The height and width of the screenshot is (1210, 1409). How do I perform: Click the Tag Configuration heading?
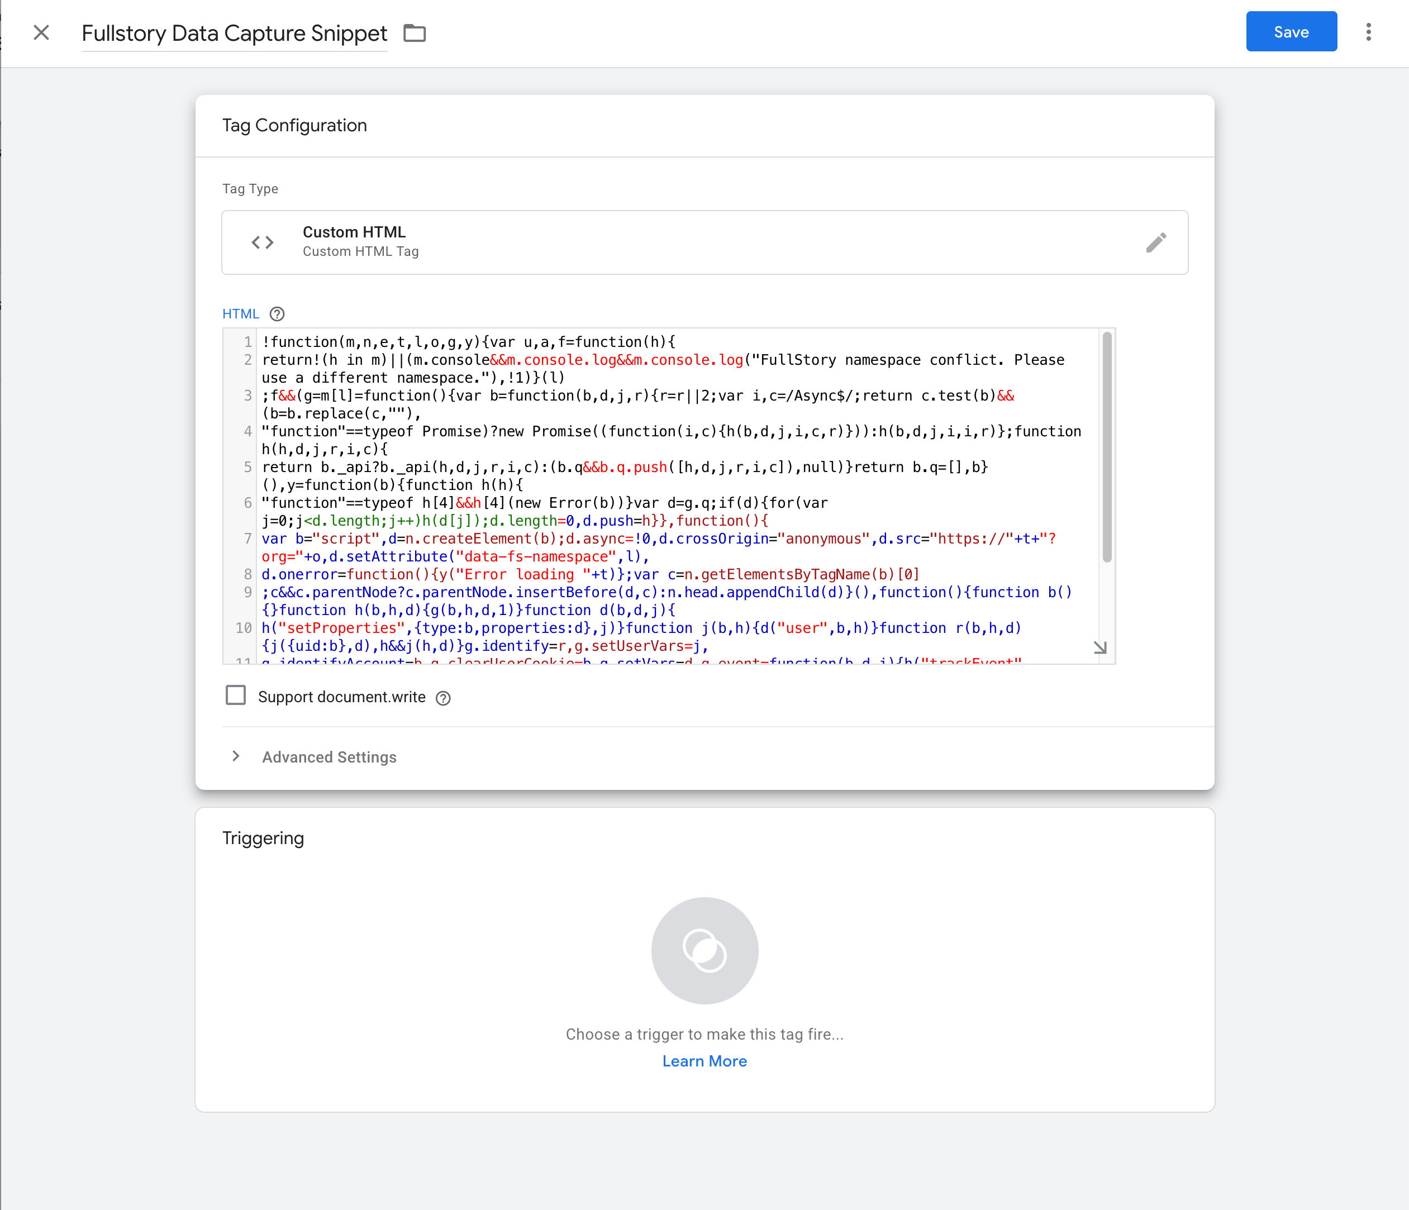[x=294, y=126]
